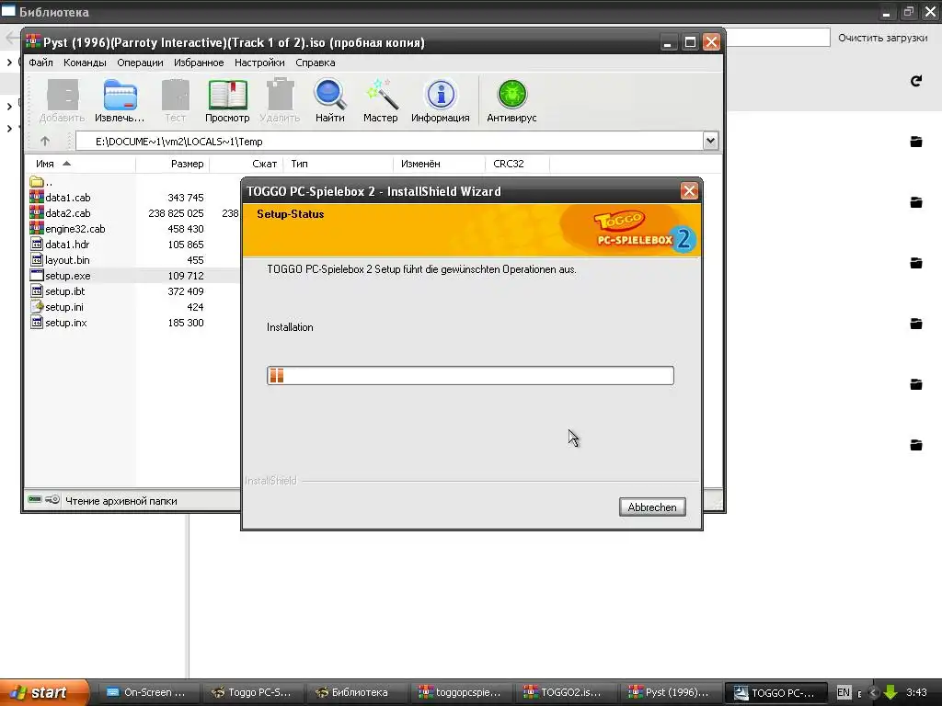Open the Файл menu
This screenshot has height=706, width=942.
coord(40,63)
